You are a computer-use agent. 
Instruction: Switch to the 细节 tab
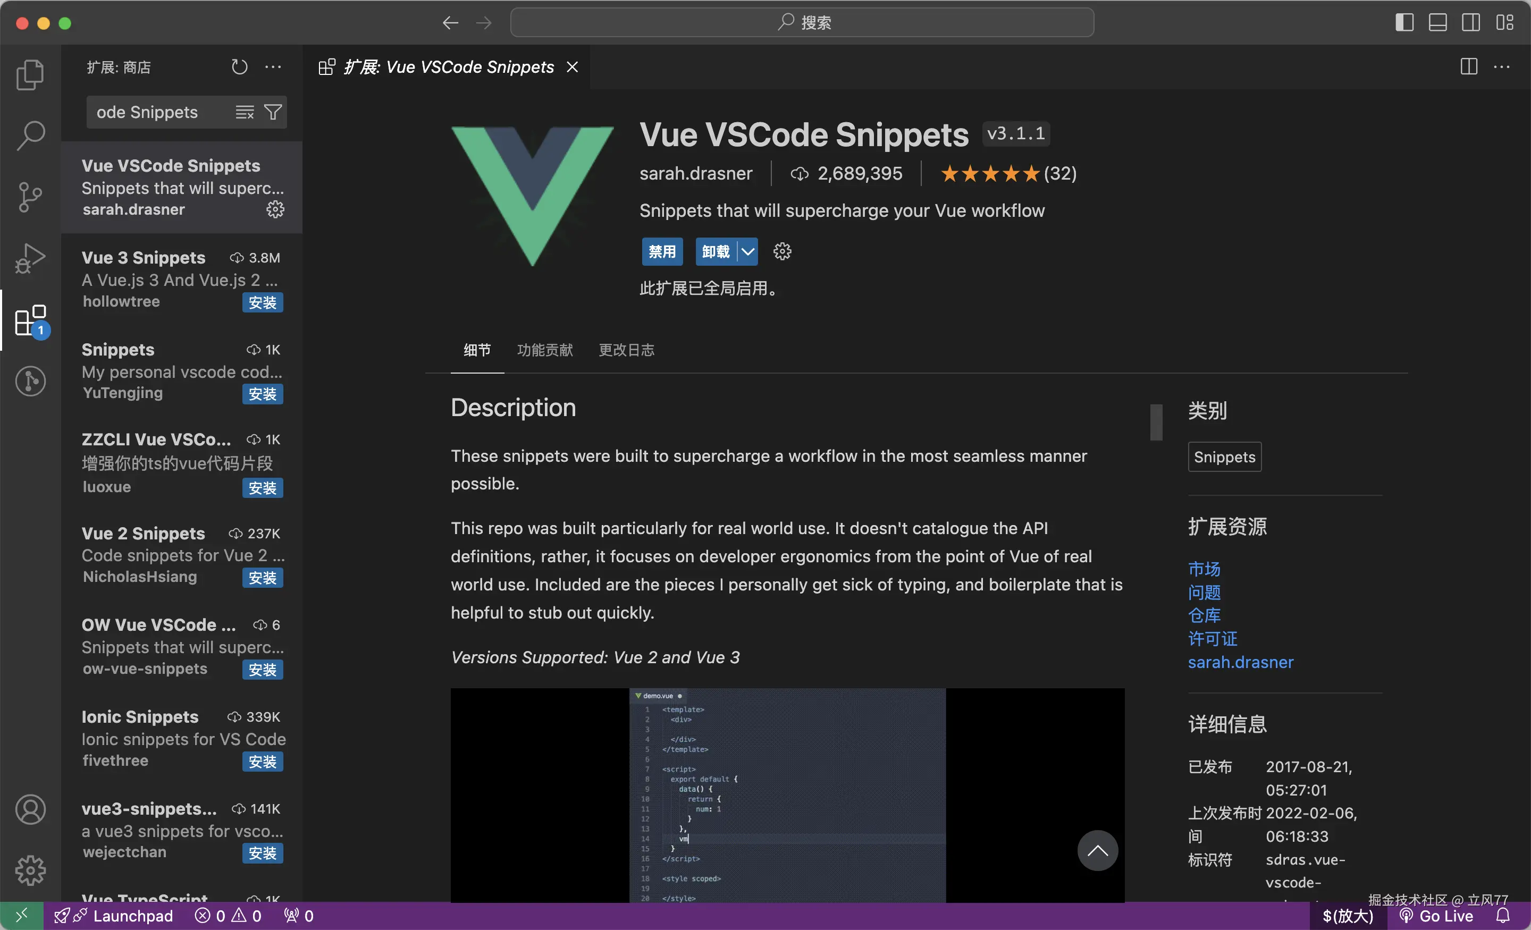(477, 350)
